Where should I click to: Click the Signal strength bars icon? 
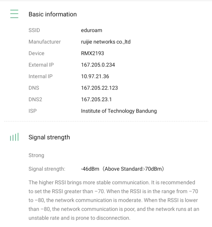[14, 137]
